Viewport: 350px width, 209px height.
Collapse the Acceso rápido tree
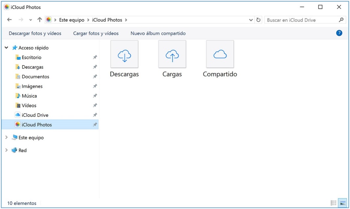(x=7, y=48)
